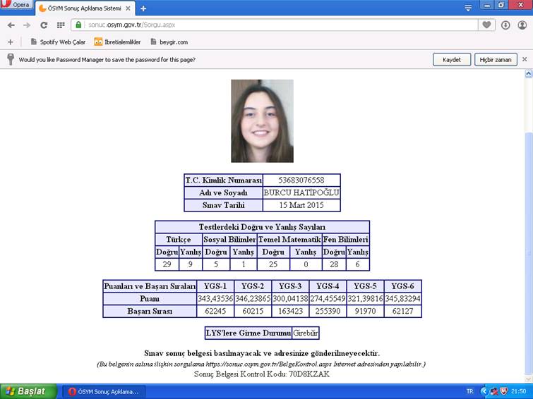Open the İbretialemlikler bookmark
The height and width of the screenshot is (399, 533).
(x=117, y=42)
